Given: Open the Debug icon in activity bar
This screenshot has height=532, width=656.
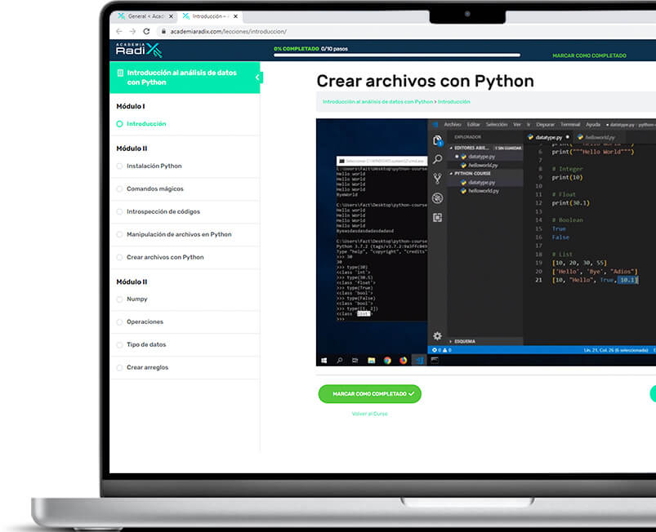Looking at the screenshot, I should [x=438, y=197].
